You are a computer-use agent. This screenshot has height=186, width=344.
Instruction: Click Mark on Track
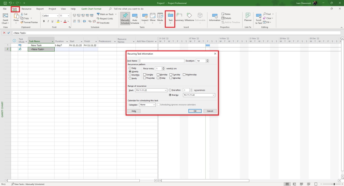click(x=105, y=14)
